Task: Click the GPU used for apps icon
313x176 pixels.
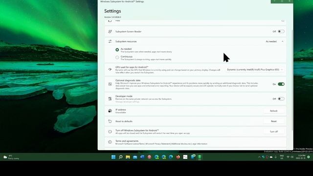Action: [x=110, y=69]
